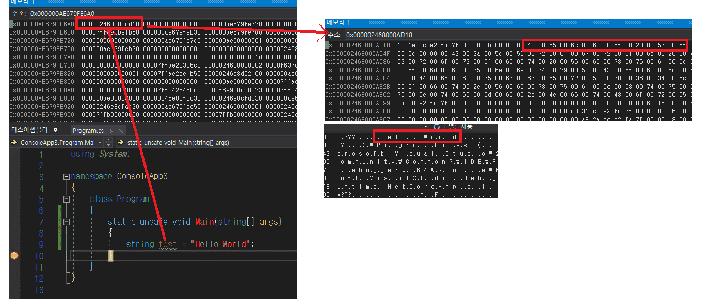Open the small dropdown arrow left of refresh icon
The width and height of the screenshot is (705, 301).
(426, 127)
